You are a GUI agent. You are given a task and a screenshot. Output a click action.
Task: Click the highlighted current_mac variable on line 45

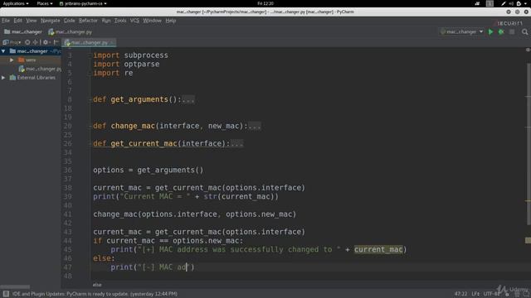(x=378, y=250)
